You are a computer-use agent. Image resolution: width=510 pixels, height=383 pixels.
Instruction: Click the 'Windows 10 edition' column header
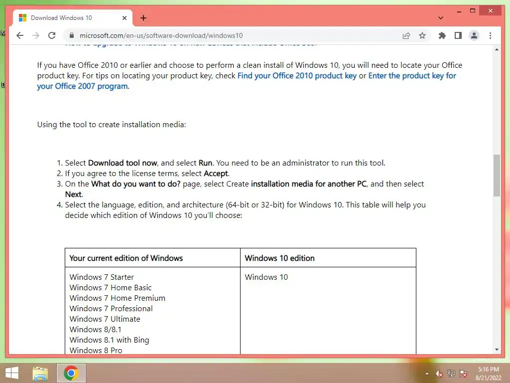coord(280,258)
